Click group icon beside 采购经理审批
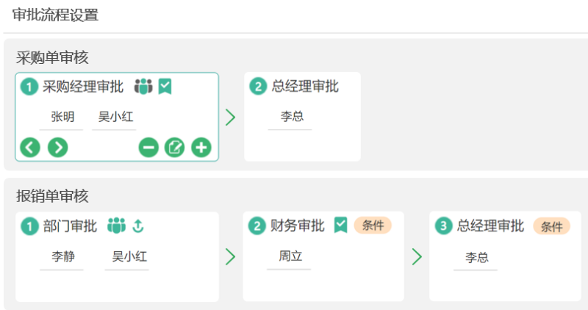This screenshot has width=588, height=310. pos(143,87)
